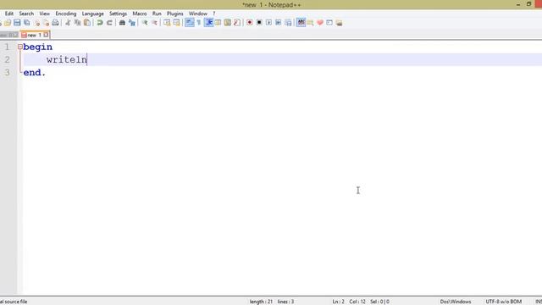Open Find with the binoculars icon
Viewport: 542px width, 305px height.
point(122,23)
